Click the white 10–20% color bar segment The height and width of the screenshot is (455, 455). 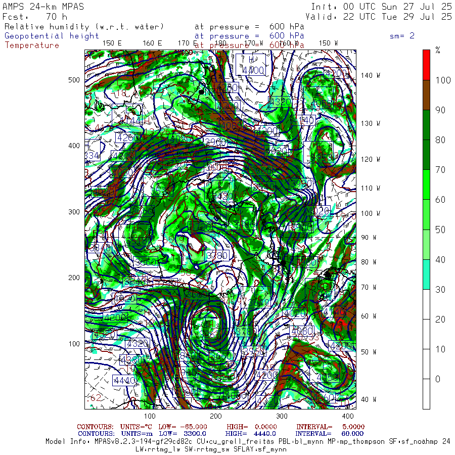[x=426, y=334]
